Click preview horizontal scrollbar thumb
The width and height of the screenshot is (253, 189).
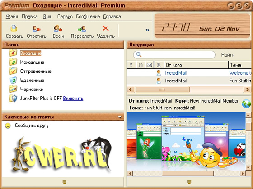coord(187,173)
